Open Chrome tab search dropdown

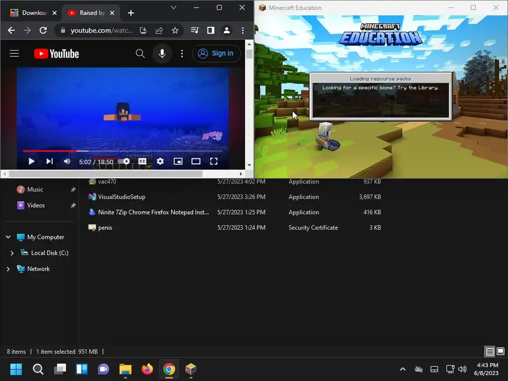coord(174,7)
